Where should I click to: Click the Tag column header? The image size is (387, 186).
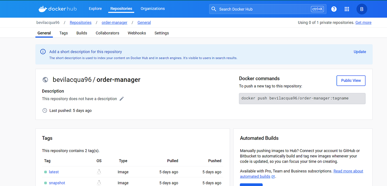[47, 161]
